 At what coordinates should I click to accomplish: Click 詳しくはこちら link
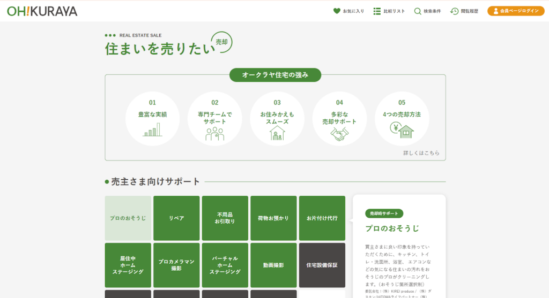[x=421, y=153]
